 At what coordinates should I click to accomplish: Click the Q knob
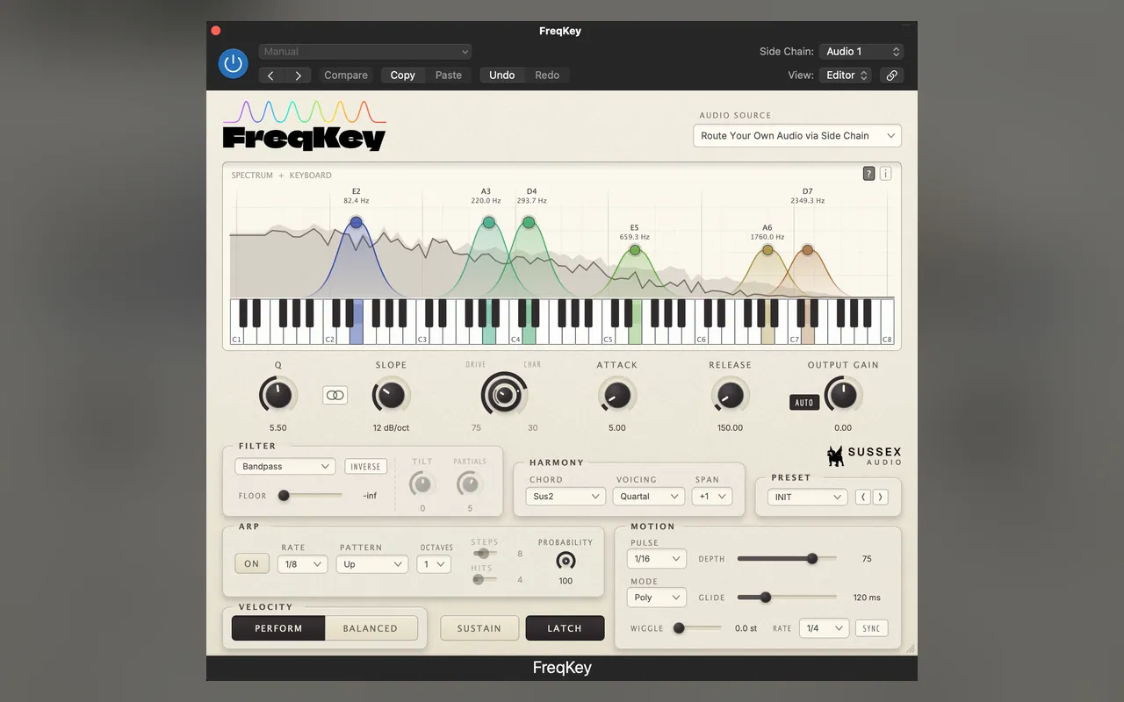(x=278, y=396)
